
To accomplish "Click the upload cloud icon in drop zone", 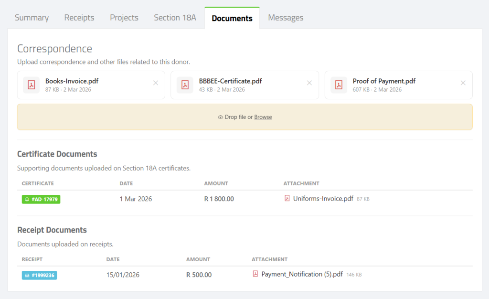I will (220, 117).
